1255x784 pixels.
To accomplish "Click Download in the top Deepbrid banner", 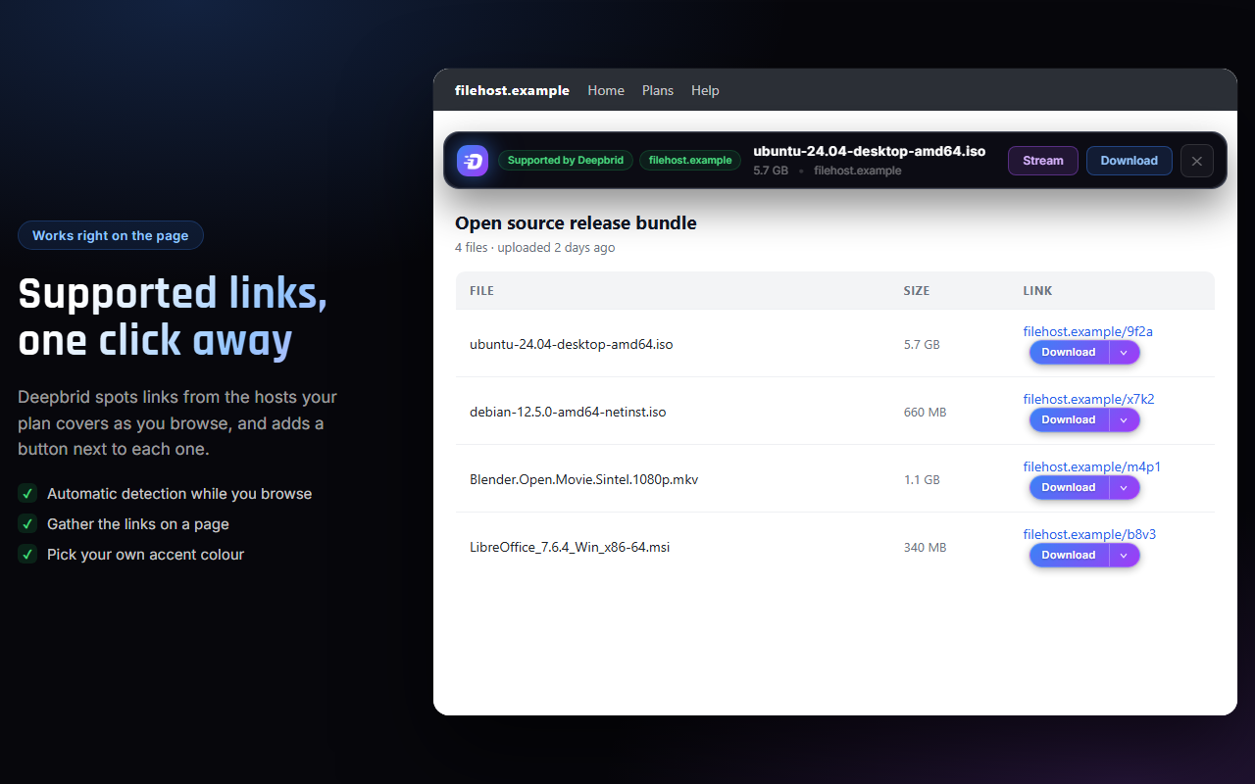I will click(x=1129, y=161).
